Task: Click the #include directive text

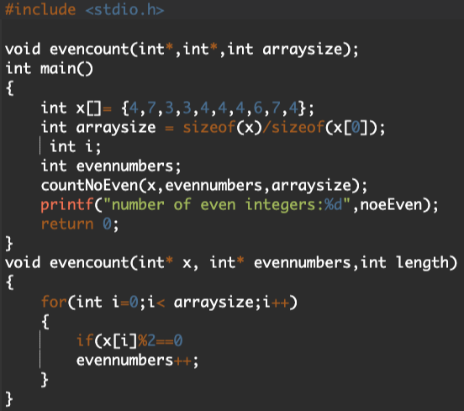Action: [x=40, y=9]
